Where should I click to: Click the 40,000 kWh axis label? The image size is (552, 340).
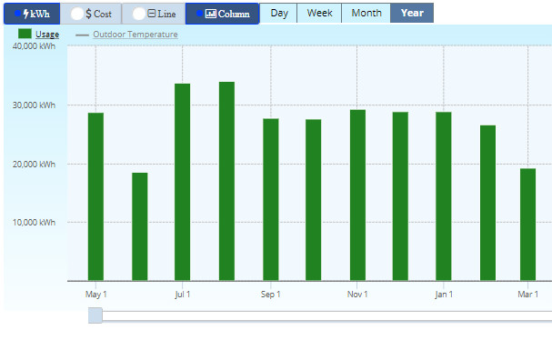34,46
